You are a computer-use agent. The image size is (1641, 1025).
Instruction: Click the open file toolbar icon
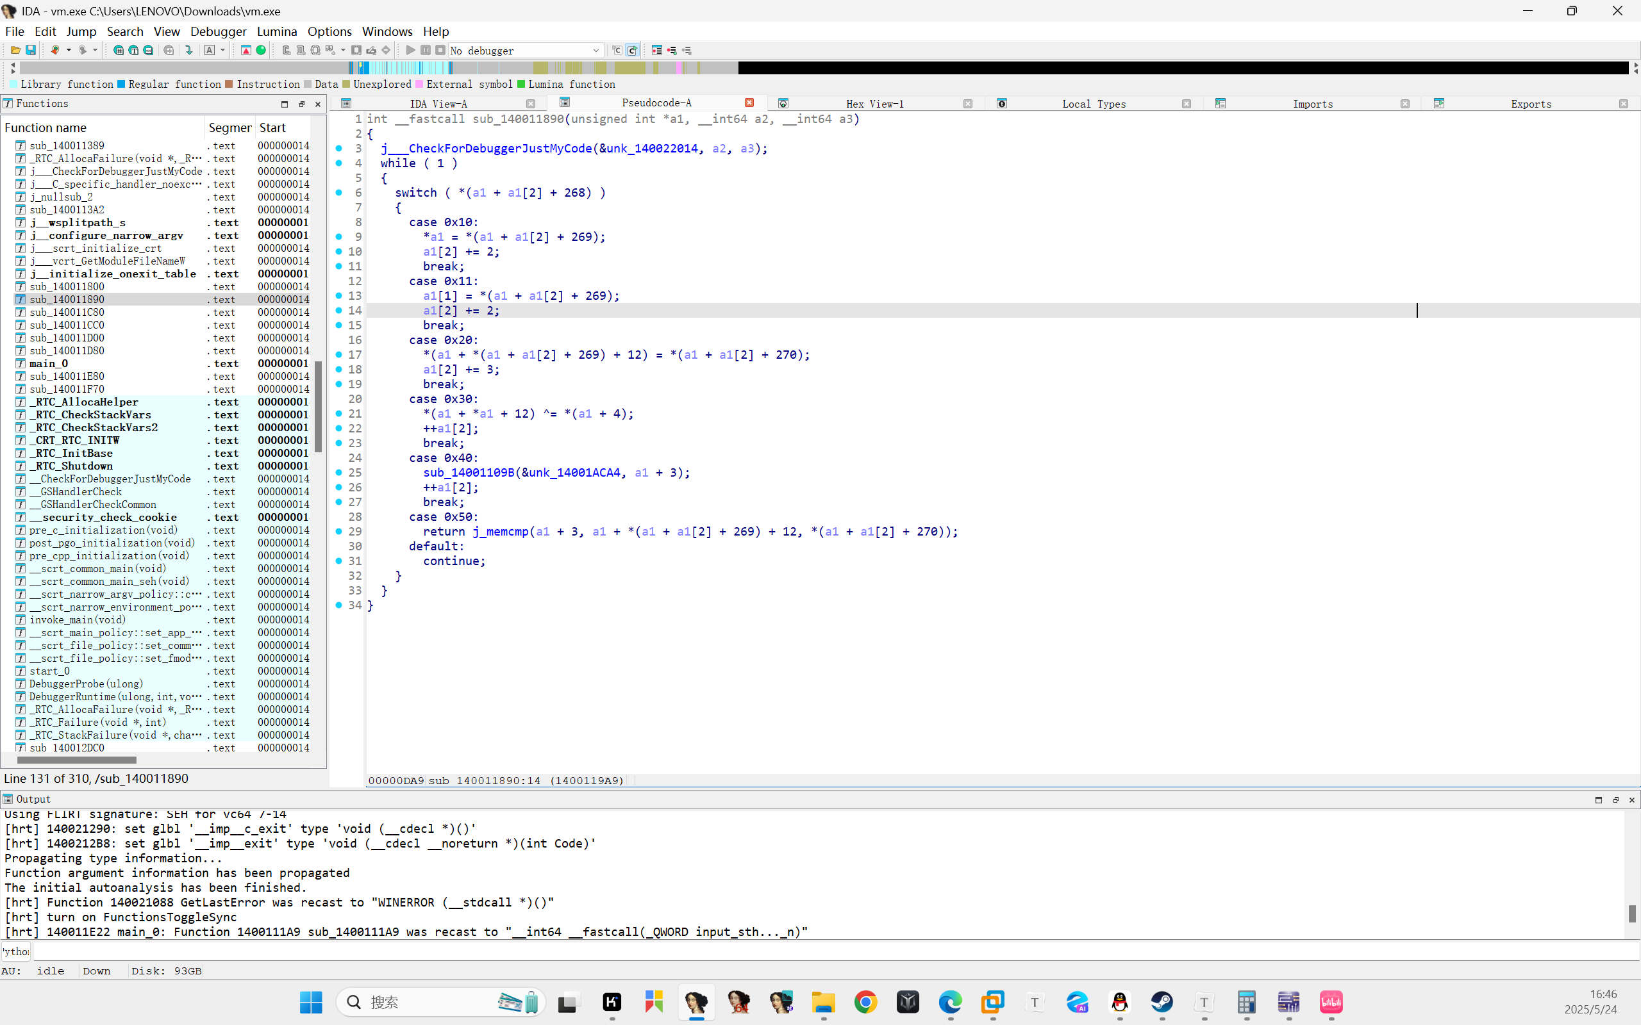[15, 50]
